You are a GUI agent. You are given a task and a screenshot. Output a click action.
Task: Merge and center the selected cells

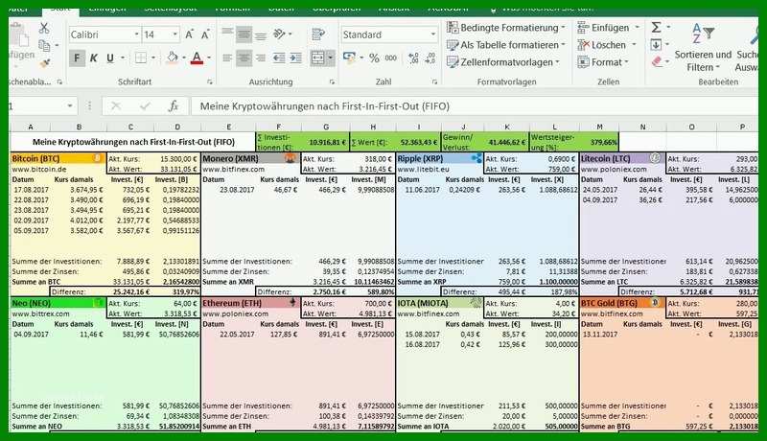pyautogui.click(x=318, y=58)
